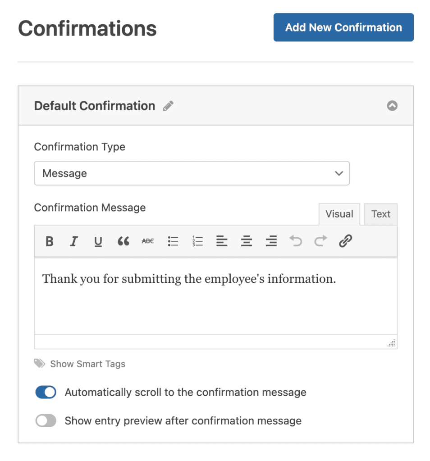Viewport: 430px width, 461px height.
Task: Expand the Show Smart Tags options
Action: pyautogui.click(x=87, y=364)
